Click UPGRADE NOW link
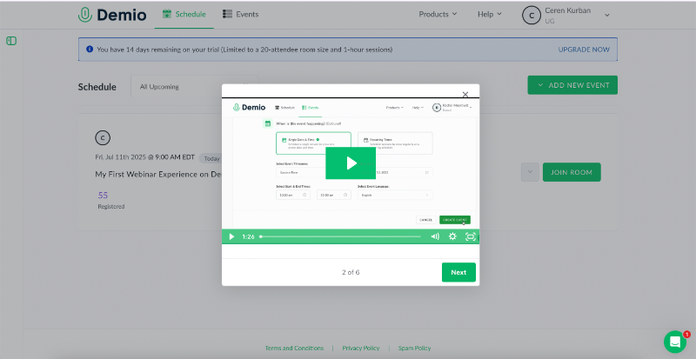Screen dimensions: 696x359 click(x=584, y=50)
